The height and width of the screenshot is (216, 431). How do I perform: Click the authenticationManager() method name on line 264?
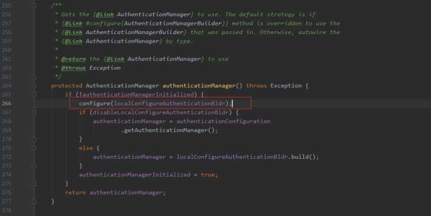pos(199,85)
